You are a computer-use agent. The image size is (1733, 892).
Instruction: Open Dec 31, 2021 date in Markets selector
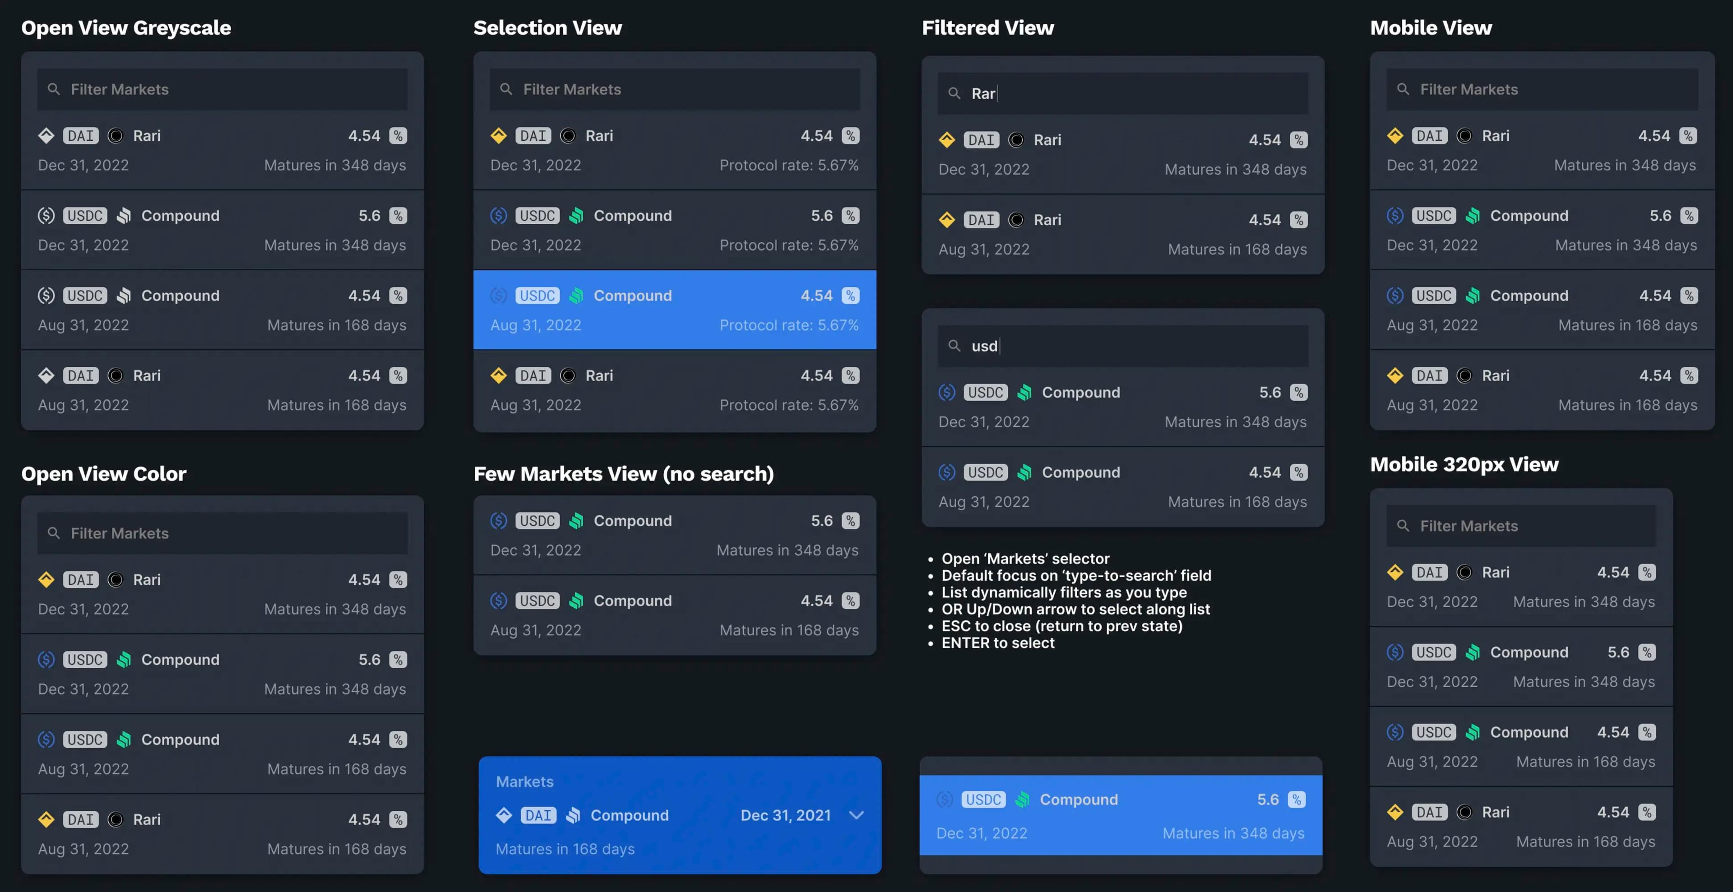tap(785, 815)
